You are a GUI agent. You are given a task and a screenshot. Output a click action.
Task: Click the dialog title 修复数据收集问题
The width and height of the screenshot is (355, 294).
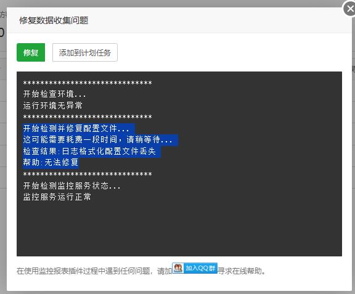tap(54, 20)
